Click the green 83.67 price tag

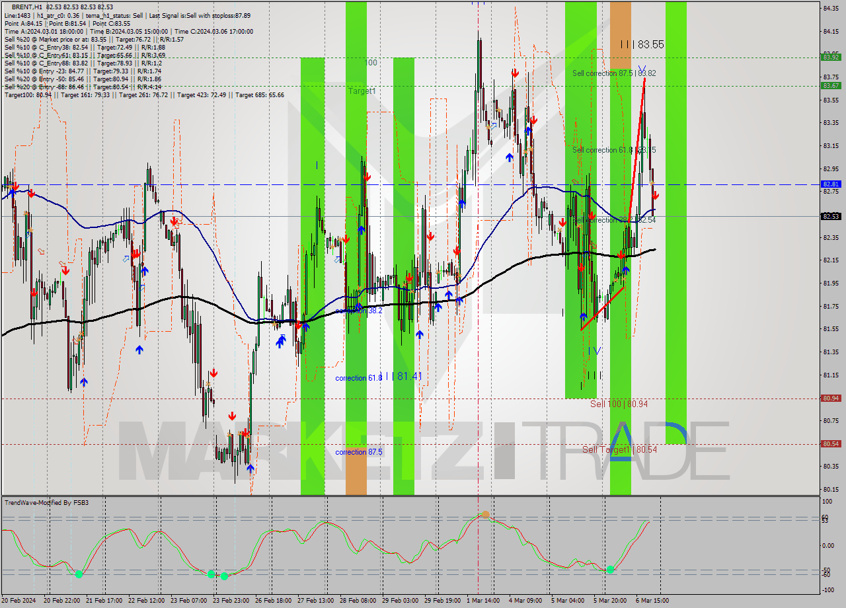831,85
